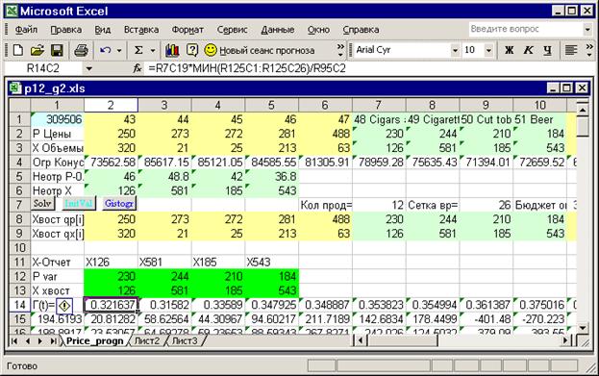
Task: Switch to the Лист2 sheet tab
Action: click(147, 340)
